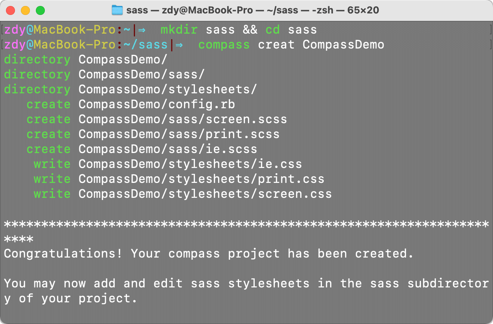
Task: Click the CompassDemo/config.rb path text
Action: (x=157, y=105)
